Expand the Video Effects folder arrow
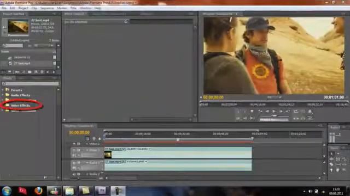 (x=3, y=105)
